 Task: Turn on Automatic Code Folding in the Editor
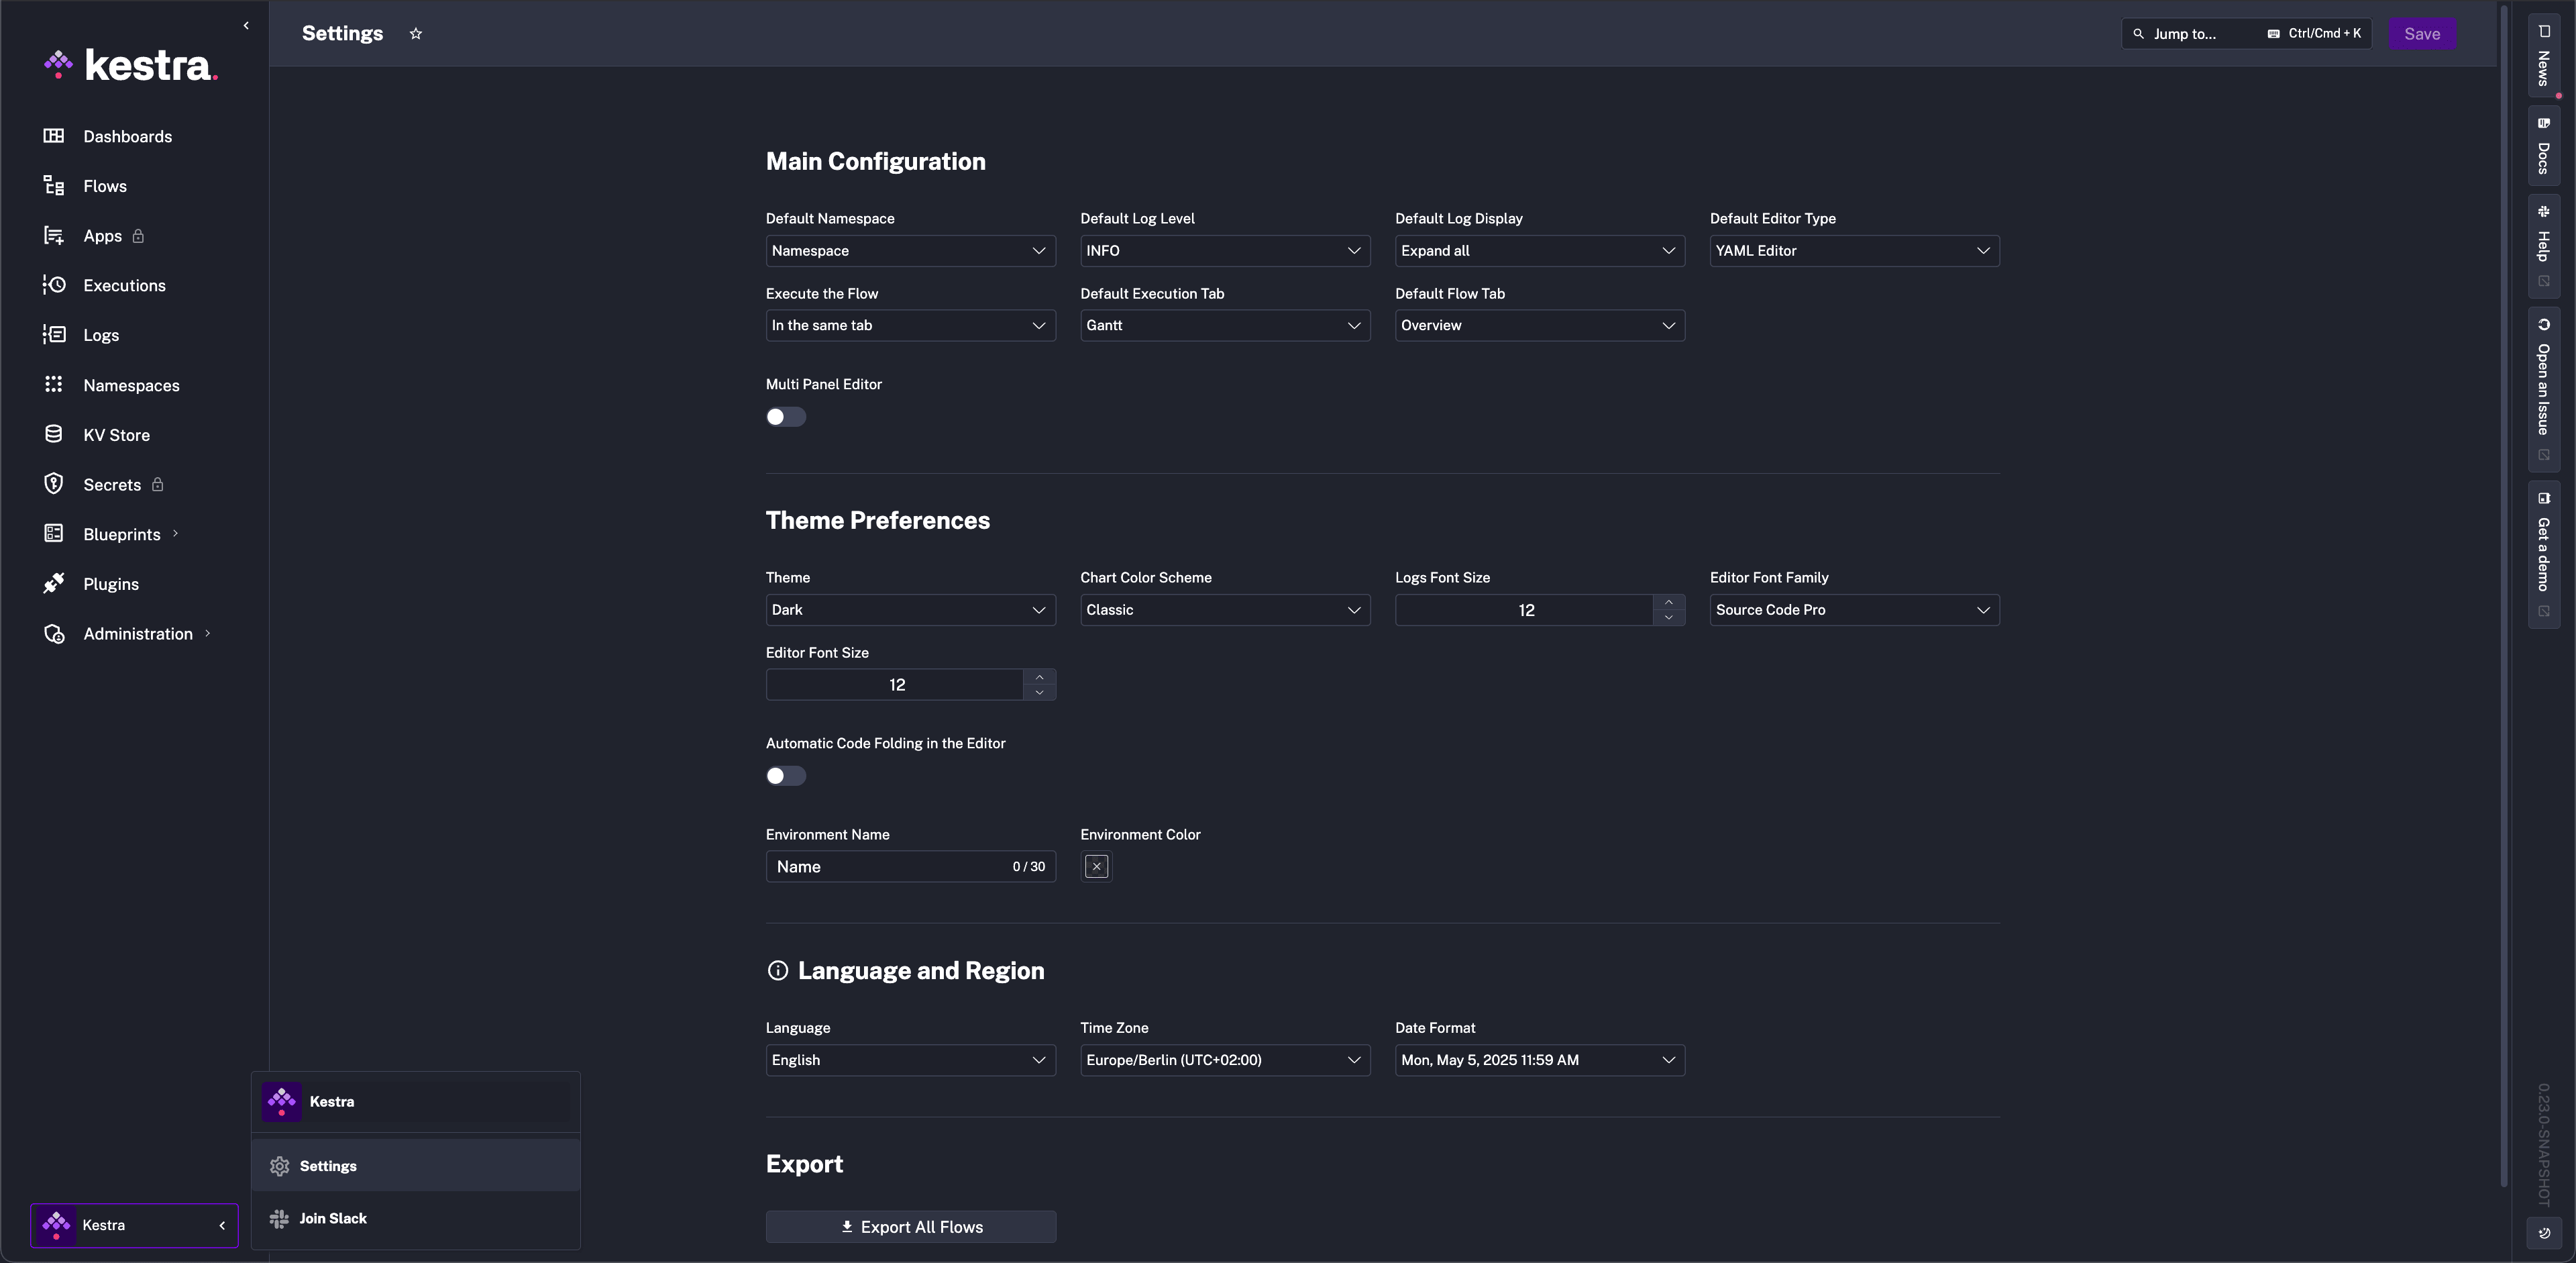point(785,776)
